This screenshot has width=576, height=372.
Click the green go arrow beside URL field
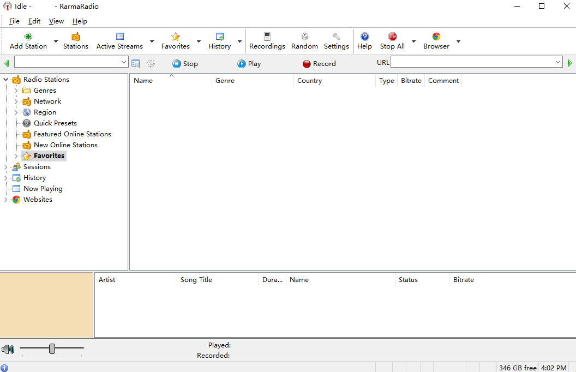pyautogui.click(x=570, y=63)
